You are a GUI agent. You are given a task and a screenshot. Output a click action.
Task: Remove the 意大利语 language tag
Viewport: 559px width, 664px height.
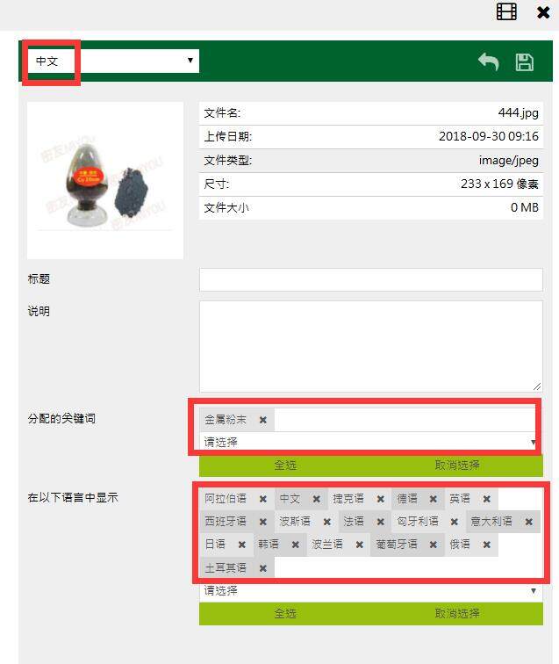coord(528,522)
